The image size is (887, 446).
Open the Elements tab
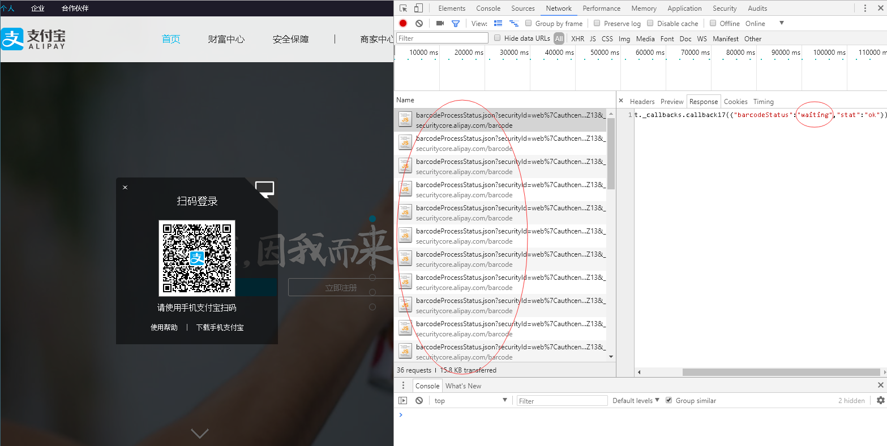point(452,8)
